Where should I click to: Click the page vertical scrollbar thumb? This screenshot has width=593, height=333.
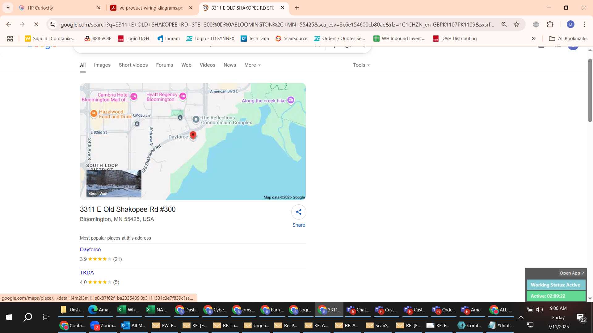pyautogui.click(x=590, y=90)
